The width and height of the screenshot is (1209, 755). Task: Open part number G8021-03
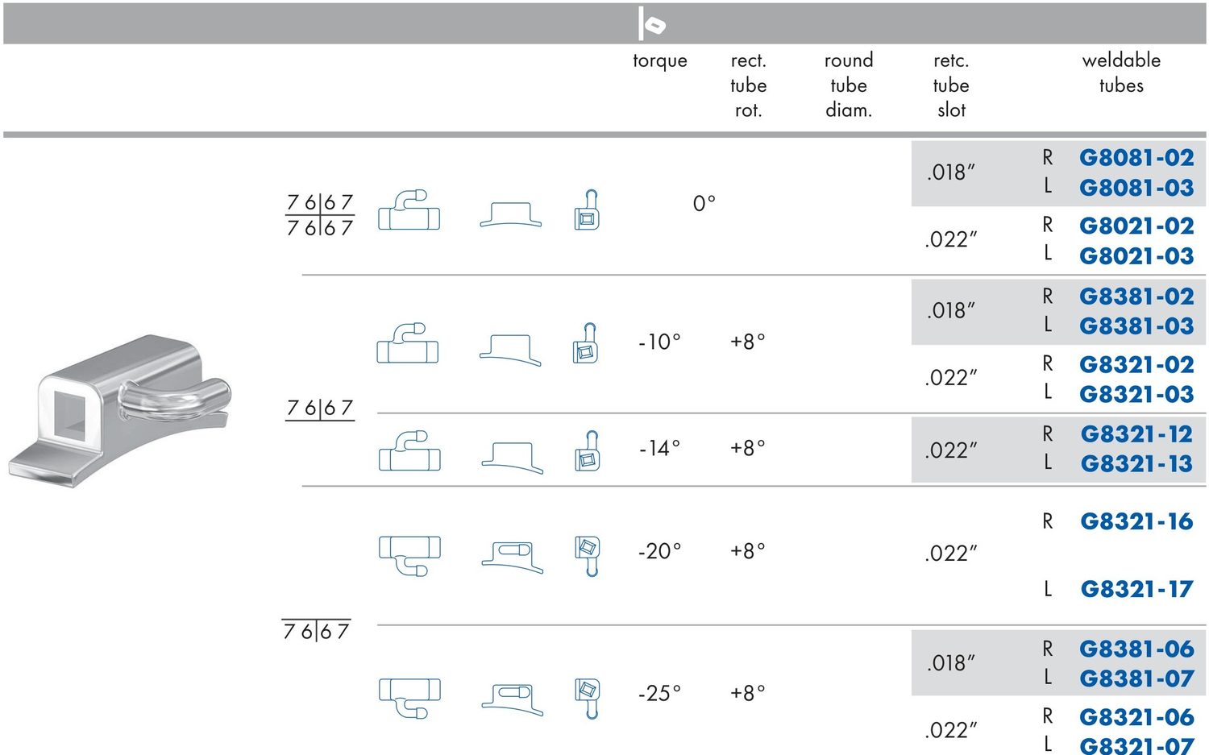tap(1136, 255)
